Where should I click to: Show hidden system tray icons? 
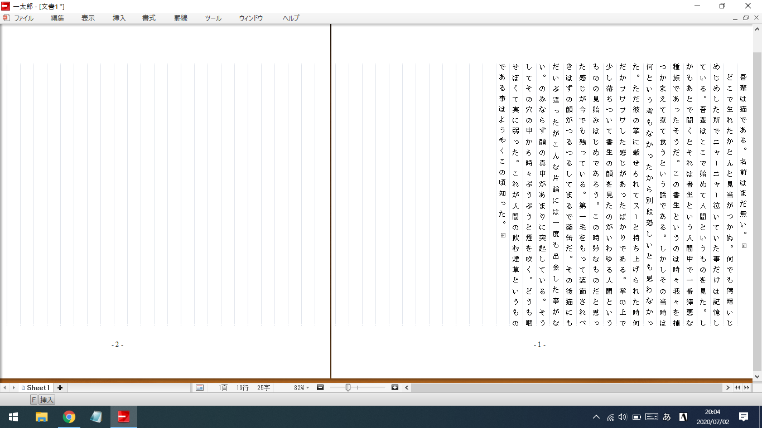coord(596,417)
